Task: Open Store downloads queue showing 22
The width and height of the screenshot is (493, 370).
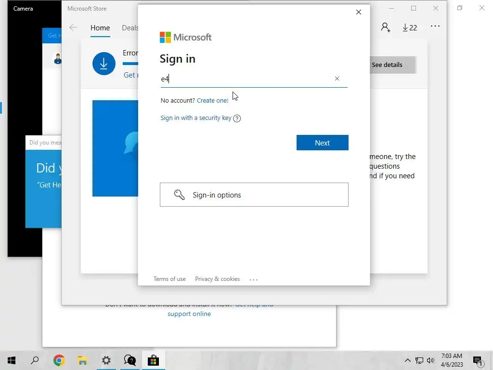Action: 409,27
